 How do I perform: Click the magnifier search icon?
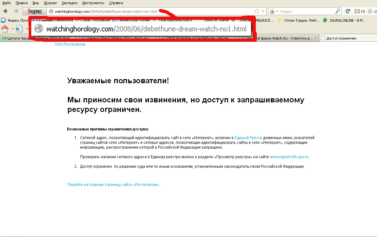(338, 11)
